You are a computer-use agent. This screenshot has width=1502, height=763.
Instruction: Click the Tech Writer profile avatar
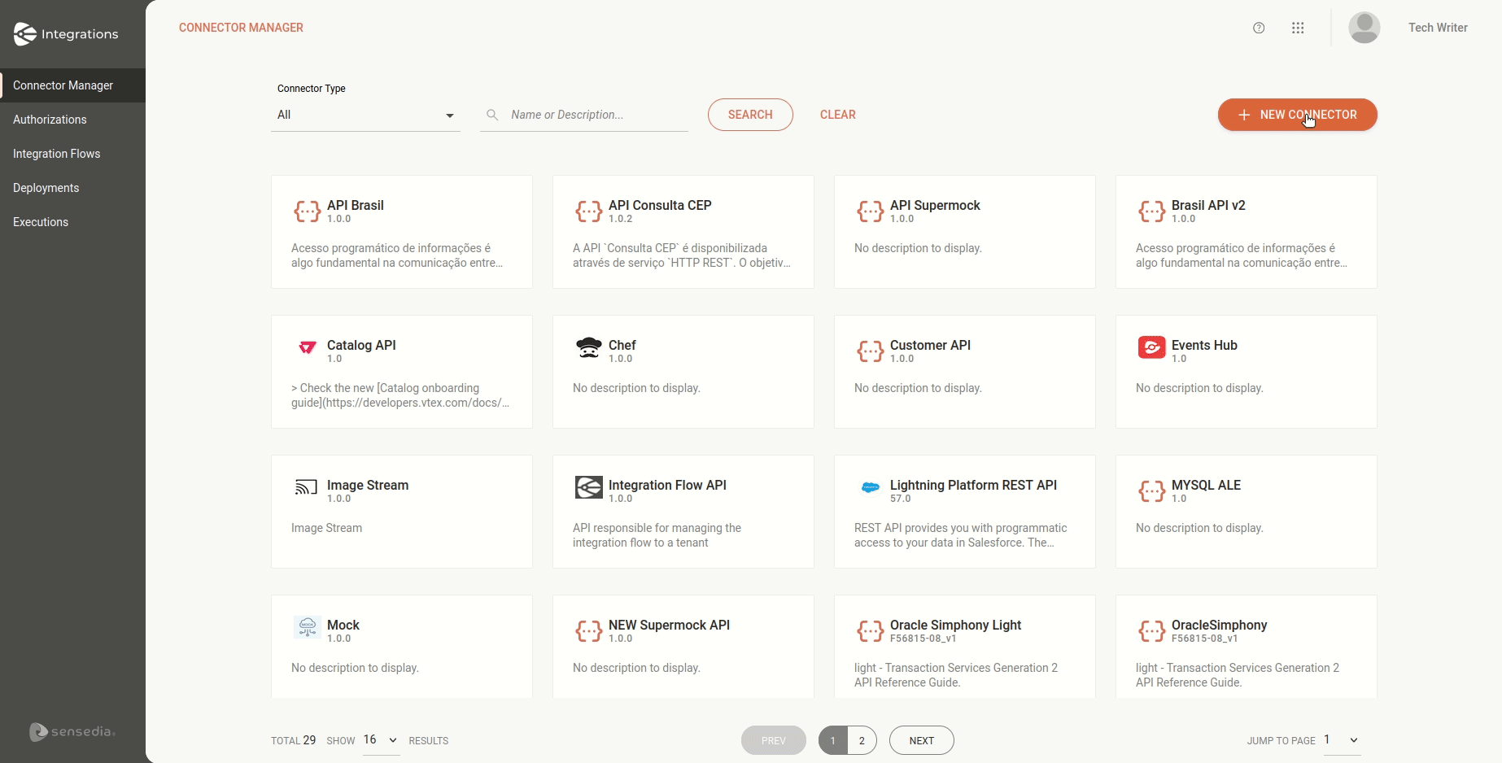coord(1364,28)
